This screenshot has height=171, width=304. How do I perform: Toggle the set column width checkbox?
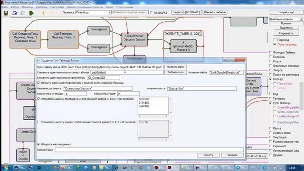click(x=38, y=99)
